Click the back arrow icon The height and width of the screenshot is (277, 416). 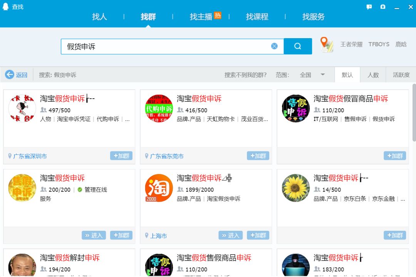pos(10,75)
